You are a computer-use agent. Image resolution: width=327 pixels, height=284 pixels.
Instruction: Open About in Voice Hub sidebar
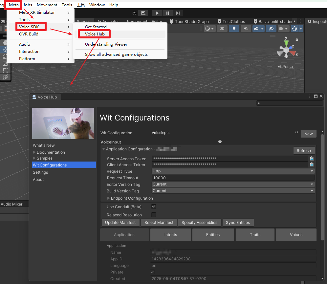point(38,180)
